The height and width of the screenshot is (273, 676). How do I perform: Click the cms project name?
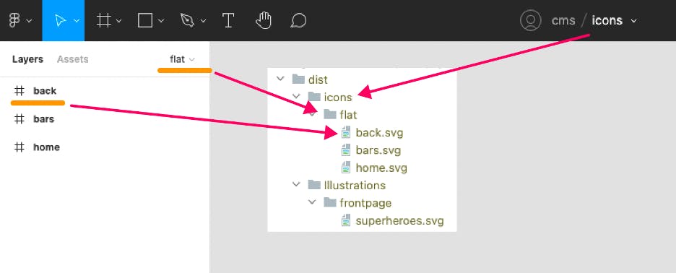point(563,20)
